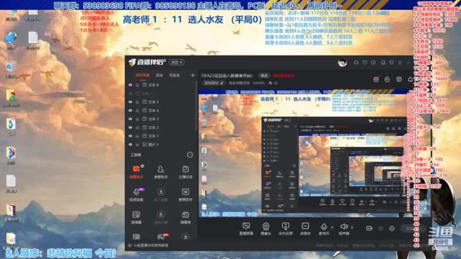
Task: Open the 榜单助手 ranking assistant tool
Action: [x=186, y=195]
